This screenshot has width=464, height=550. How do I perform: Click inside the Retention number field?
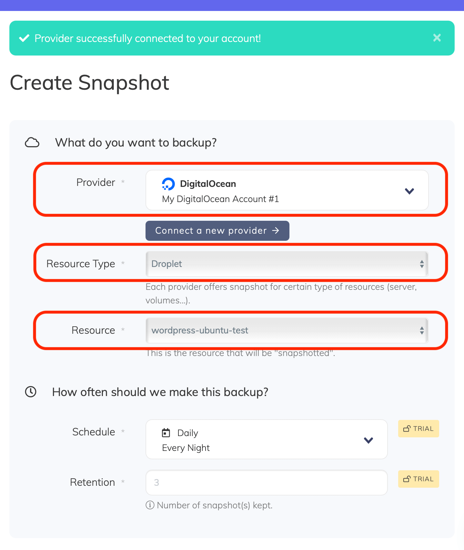coord(266,482)
